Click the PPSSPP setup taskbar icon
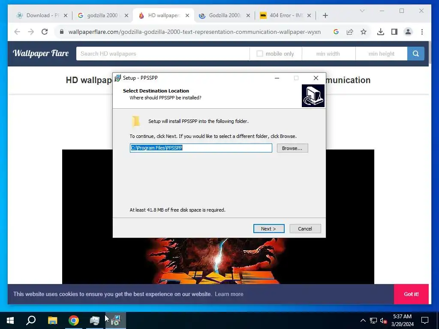 [116, 320]
